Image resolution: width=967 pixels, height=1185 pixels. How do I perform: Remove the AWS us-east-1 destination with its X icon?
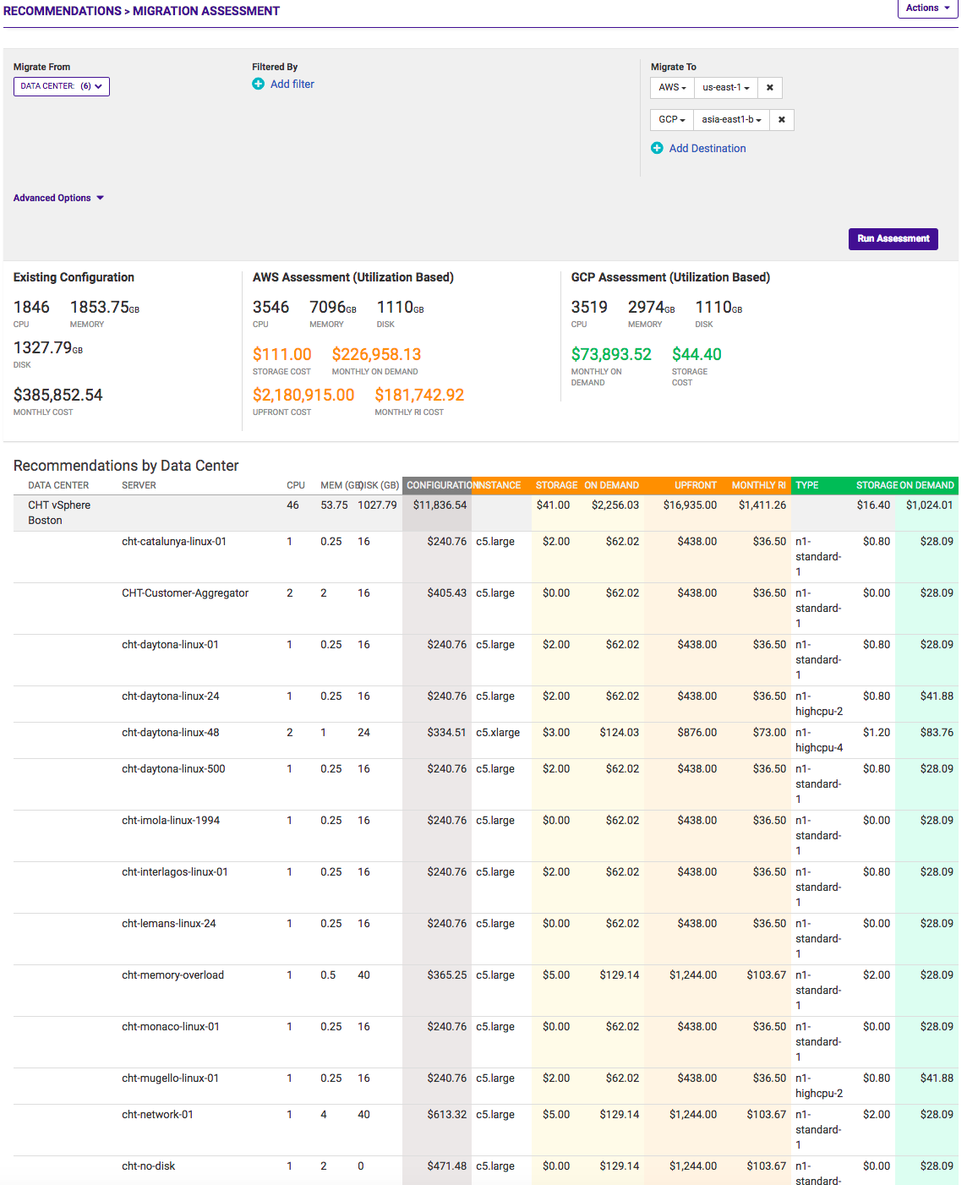769,87
